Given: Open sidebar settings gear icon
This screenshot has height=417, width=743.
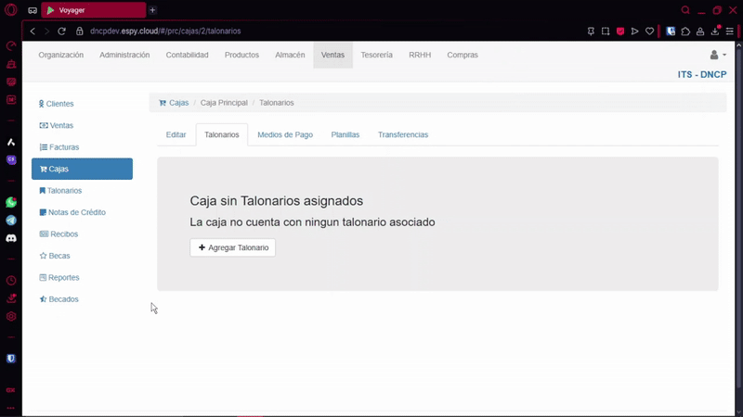Looking at the screenshot, I should point(11,316).
